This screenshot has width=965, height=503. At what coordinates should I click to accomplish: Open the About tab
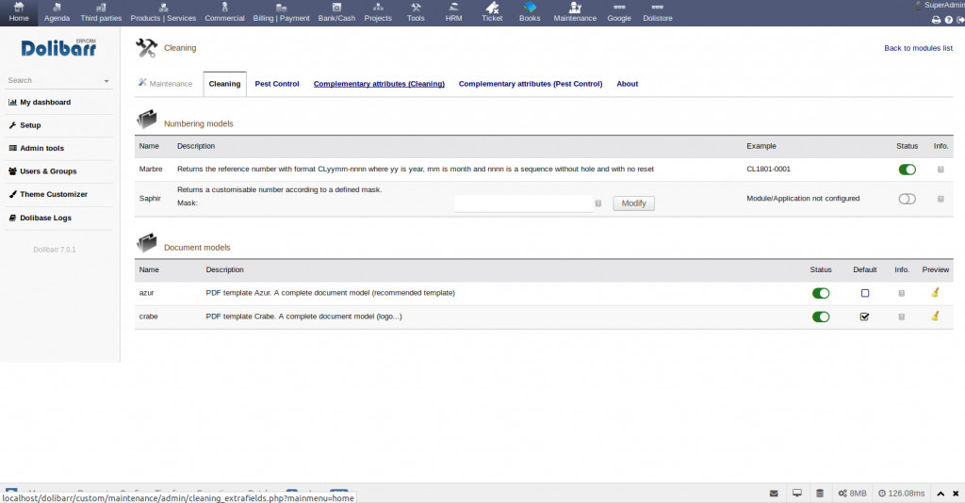tap(627, 84)
